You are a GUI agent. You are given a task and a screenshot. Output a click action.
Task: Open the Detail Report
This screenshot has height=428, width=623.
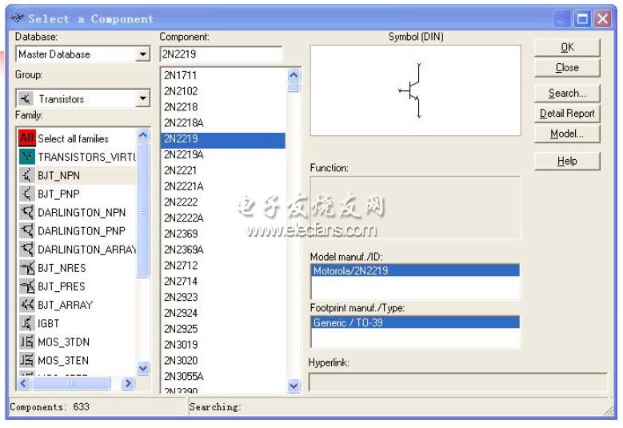(x=567, y=114)
